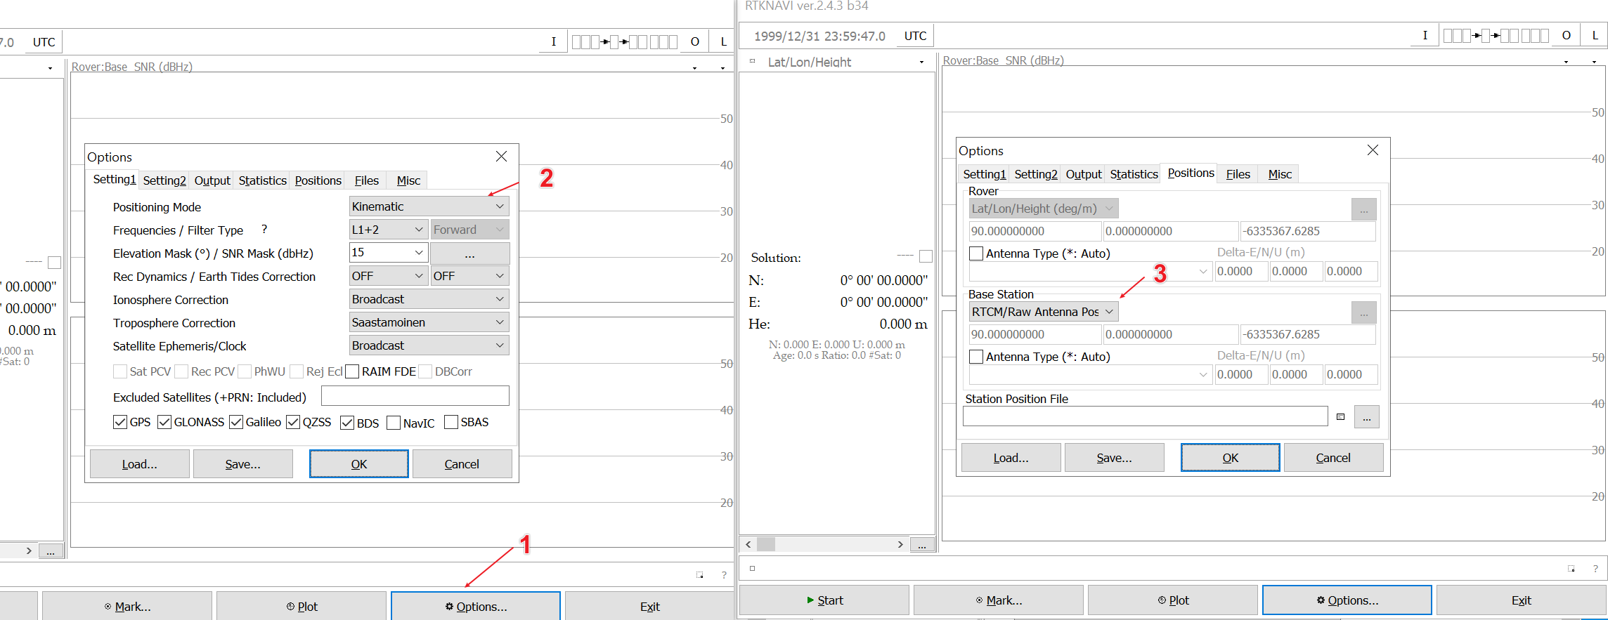Click Plot button in right window

pos(1173,600)
